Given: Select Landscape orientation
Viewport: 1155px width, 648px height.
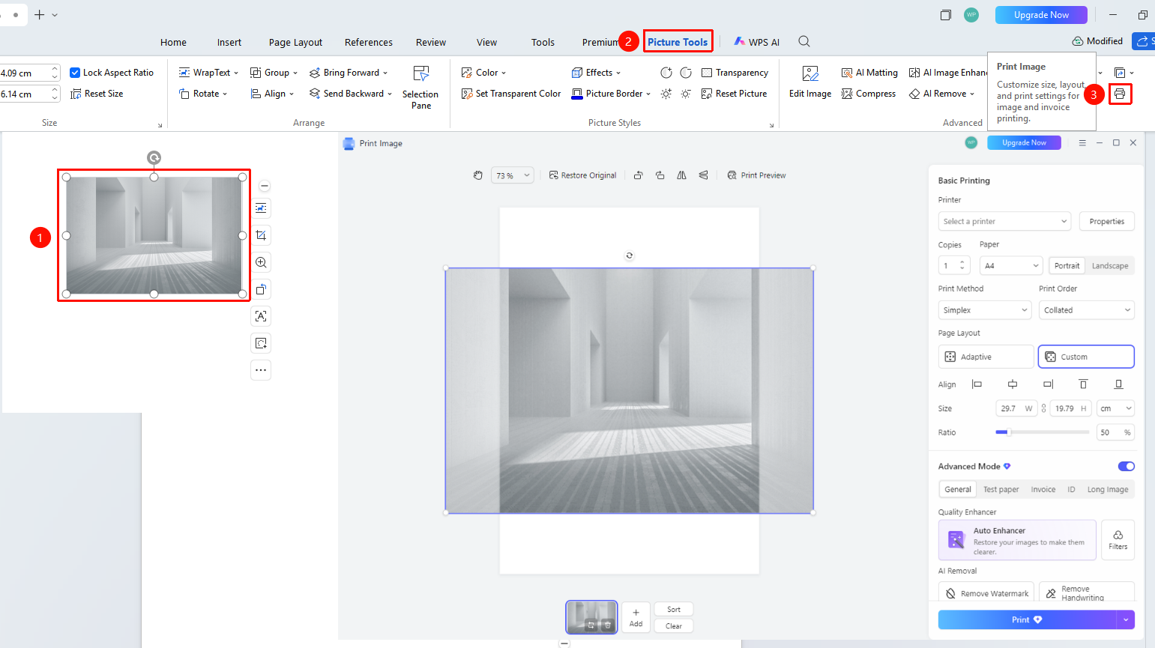Looking at the screenshot, I should click(1110, 266).
